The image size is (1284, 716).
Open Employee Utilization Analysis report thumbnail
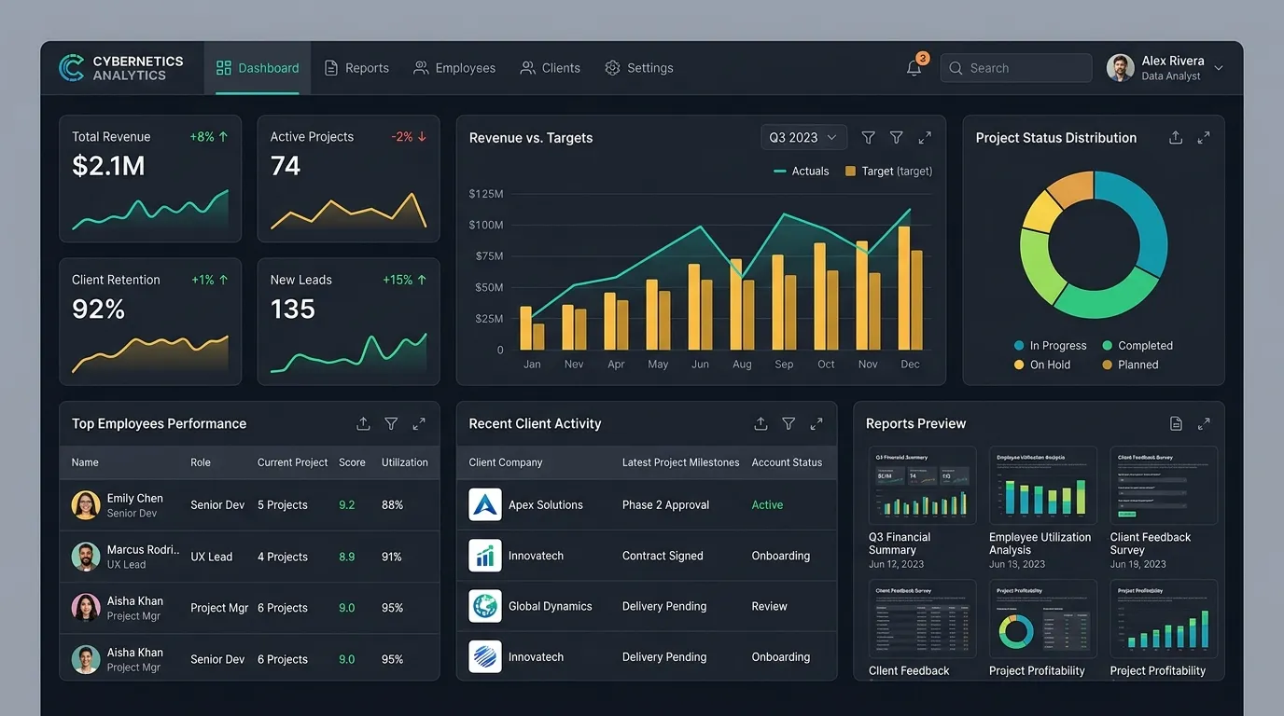[1043, 486]
